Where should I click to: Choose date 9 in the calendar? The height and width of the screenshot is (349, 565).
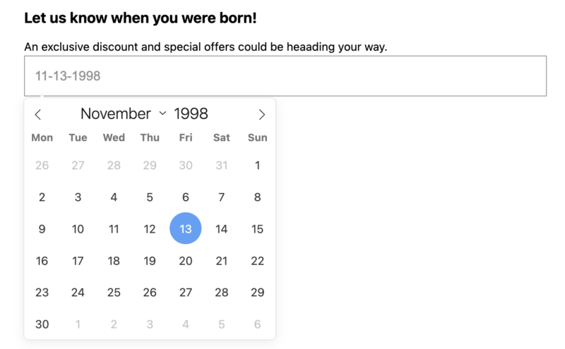[x=42, y=229]
